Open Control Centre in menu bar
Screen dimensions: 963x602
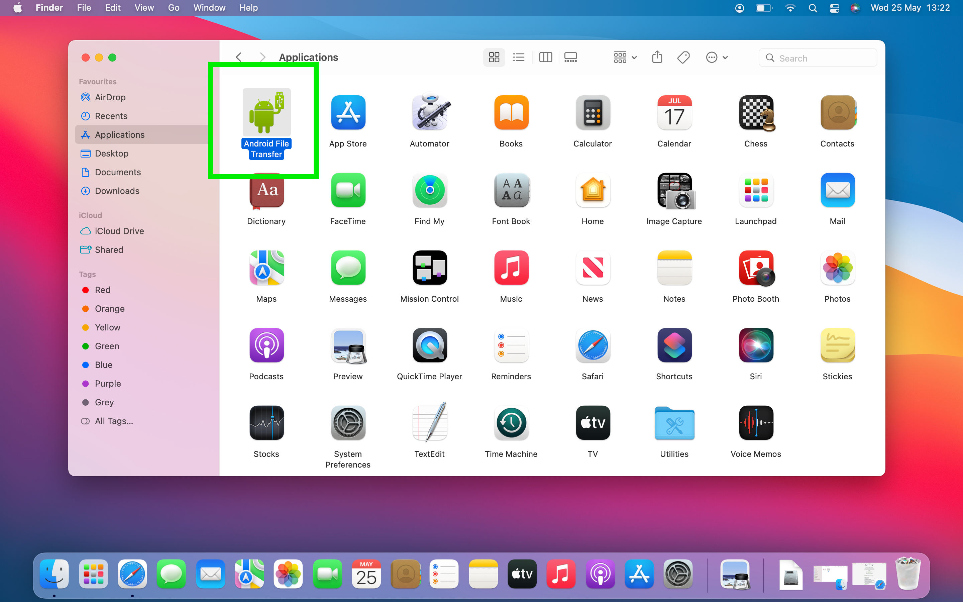(835, 8)
